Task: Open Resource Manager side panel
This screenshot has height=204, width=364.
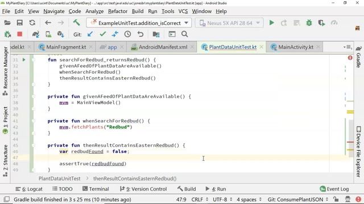Action: pos(5,71)
